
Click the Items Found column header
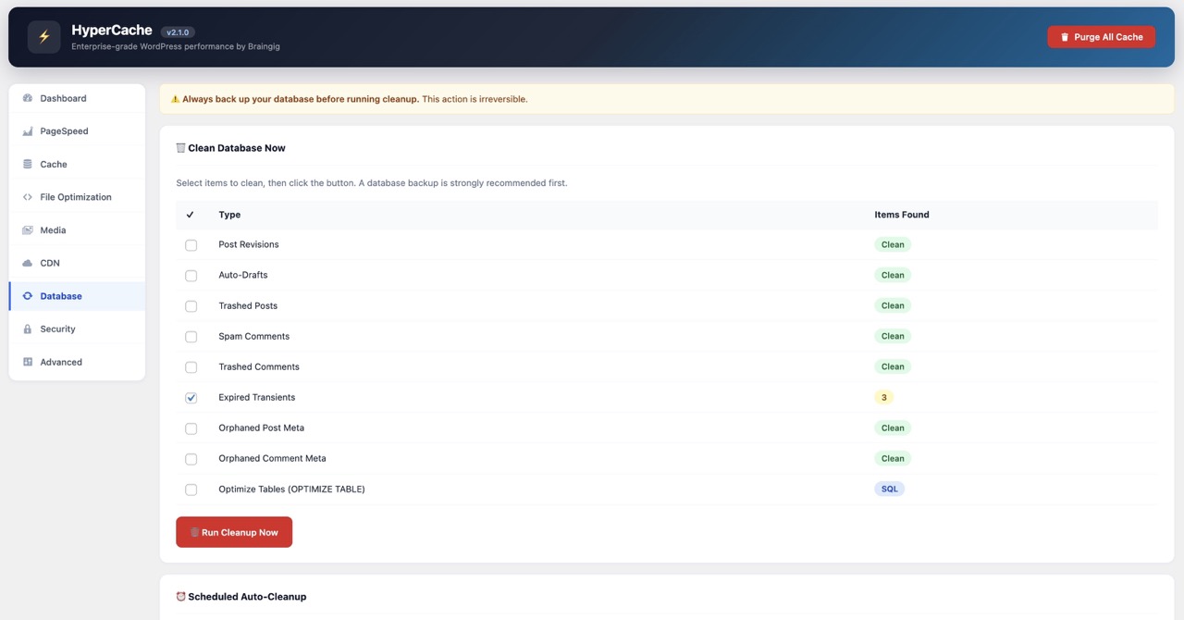[902, 215]
